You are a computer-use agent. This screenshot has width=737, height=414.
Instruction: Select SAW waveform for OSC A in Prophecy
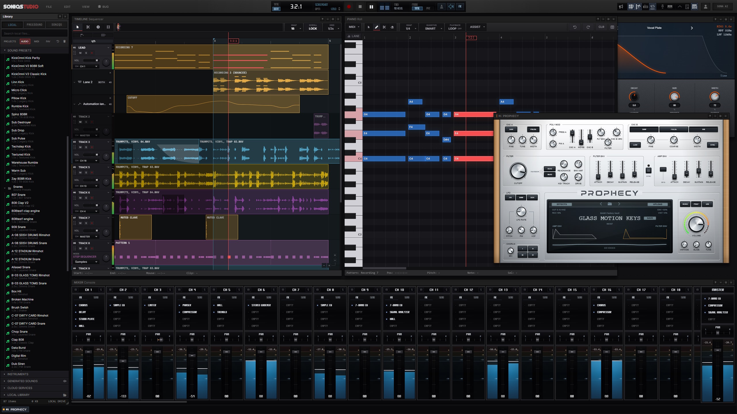[511, 129]
